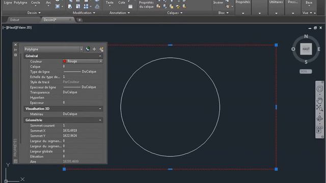Click E on the ViewCube compass

pos(319,49)
